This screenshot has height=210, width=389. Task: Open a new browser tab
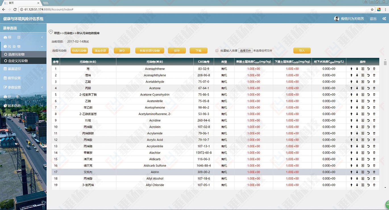point(46,3)
